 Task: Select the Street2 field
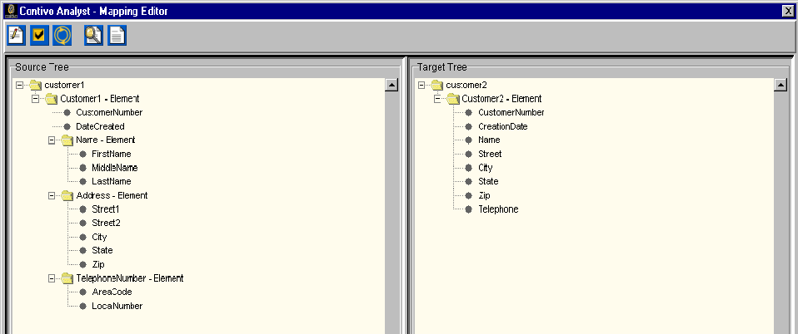coord(106,223)
